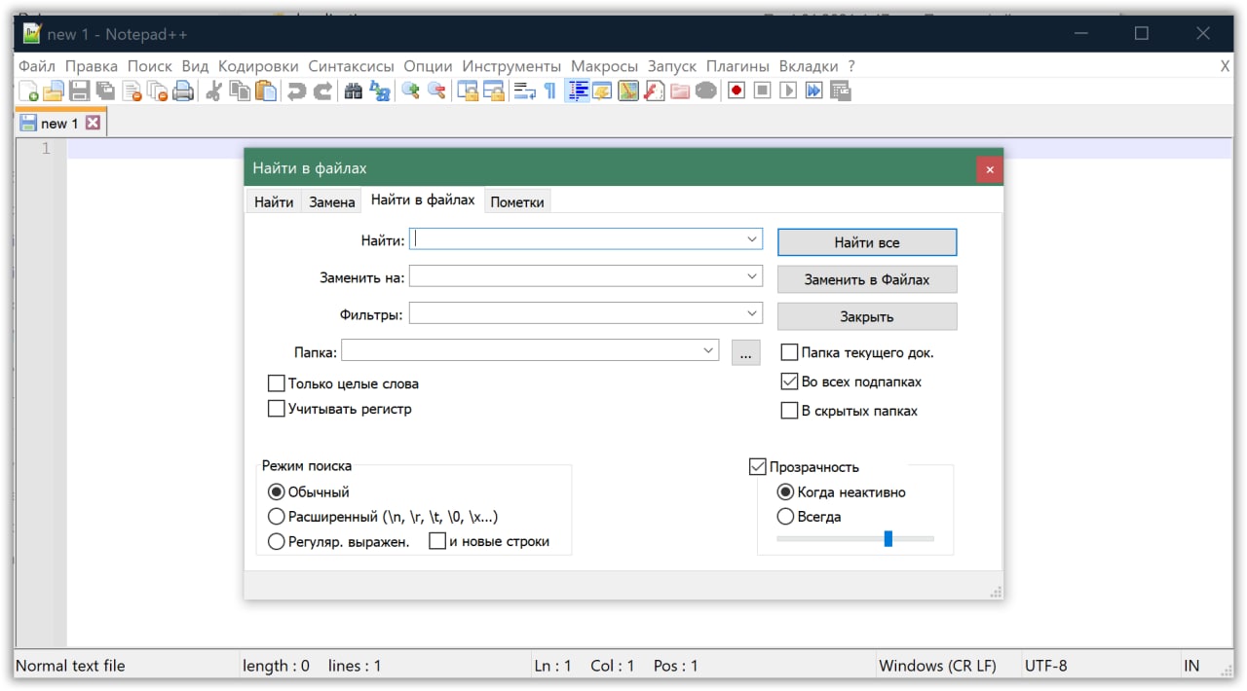1247x691 pixels.
Task: Switch to the Замена tab
Action: [331, 202]
